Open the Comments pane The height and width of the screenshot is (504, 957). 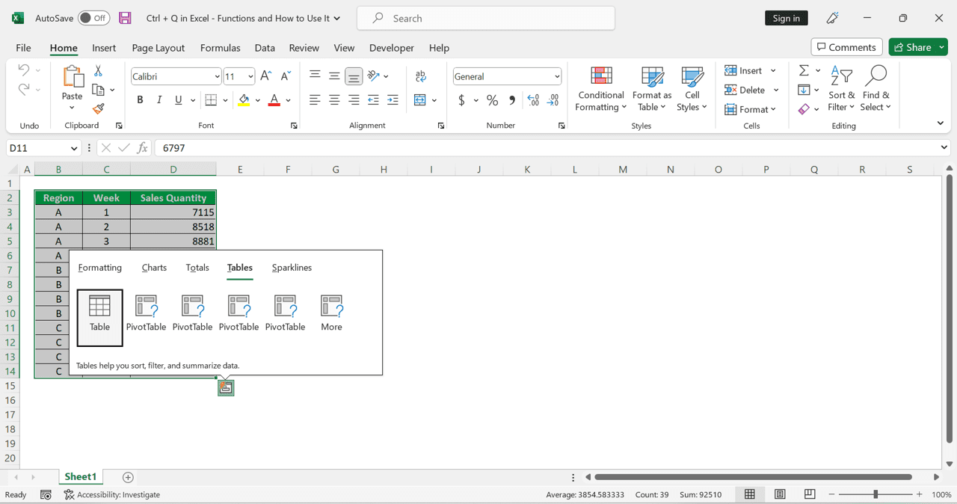pyautogui.click(x=846, y=46)
